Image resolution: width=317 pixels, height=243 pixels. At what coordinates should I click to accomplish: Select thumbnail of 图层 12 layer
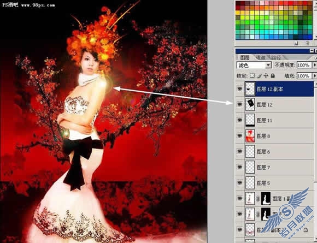[x=250, y=104]
